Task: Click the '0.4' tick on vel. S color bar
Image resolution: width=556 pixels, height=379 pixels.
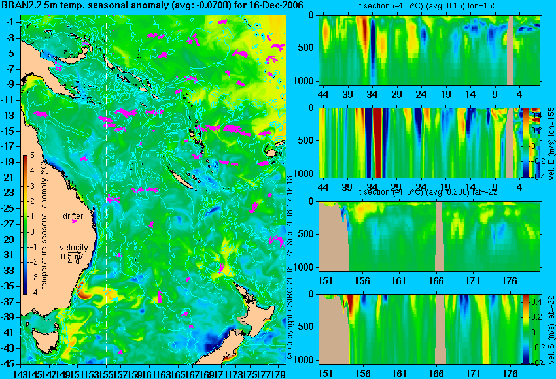Action: tap(536, 302)
